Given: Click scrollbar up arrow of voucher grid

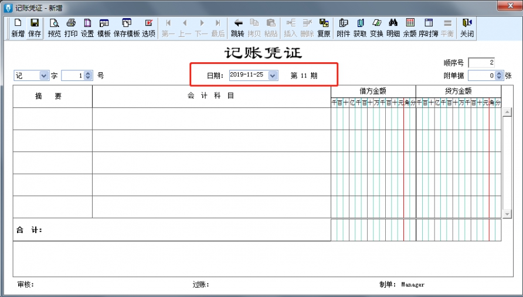Looking at the screenshot, I should tap(507, 112).
